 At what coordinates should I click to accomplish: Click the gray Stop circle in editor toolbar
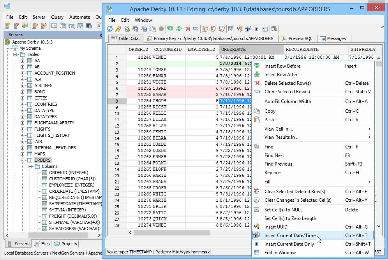[161, 29]
